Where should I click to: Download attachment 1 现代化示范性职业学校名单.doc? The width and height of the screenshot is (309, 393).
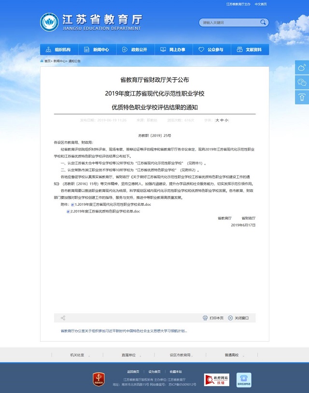(x=111, y=205)
